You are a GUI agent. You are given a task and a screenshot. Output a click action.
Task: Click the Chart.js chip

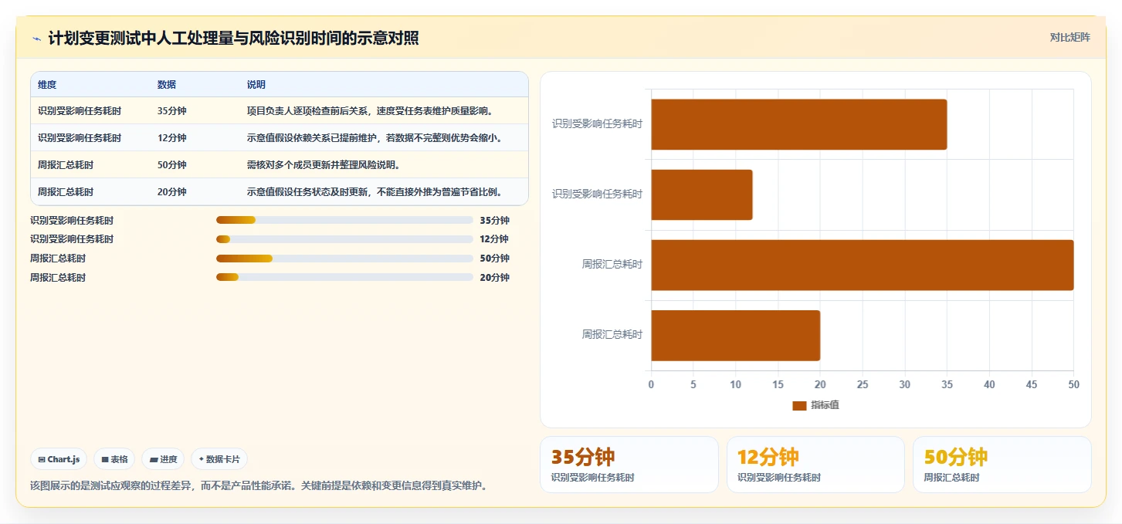[59, 459]
